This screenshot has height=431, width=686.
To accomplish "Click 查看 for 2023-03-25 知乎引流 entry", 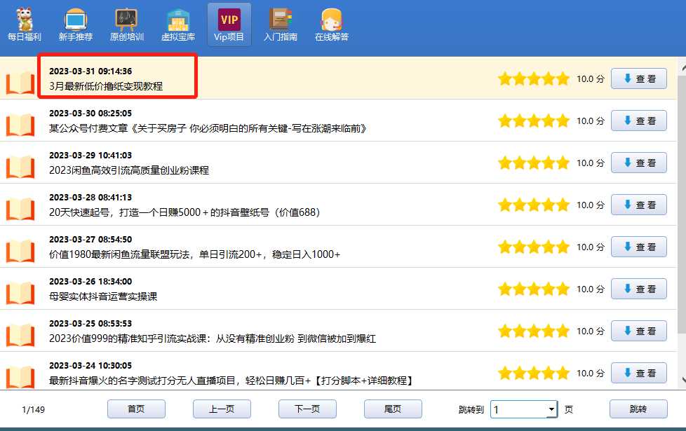I will click(639, 331).
